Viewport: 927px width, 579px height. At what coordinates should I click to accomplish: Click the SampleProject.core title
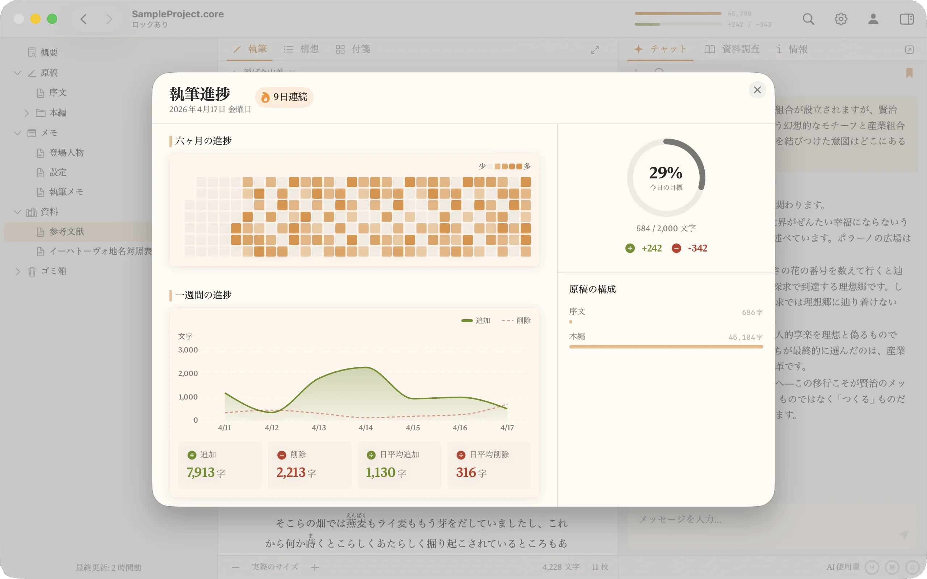(178, 14)
